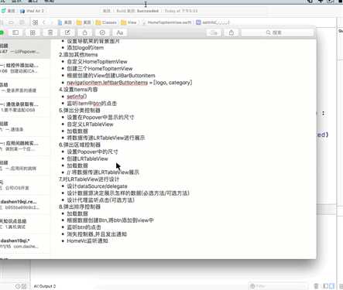Image resolution: width=343 pixels, height=290 pixels.
Task: Select the Classes folder in Xcode breadcrumb
Action: (106, 22)
